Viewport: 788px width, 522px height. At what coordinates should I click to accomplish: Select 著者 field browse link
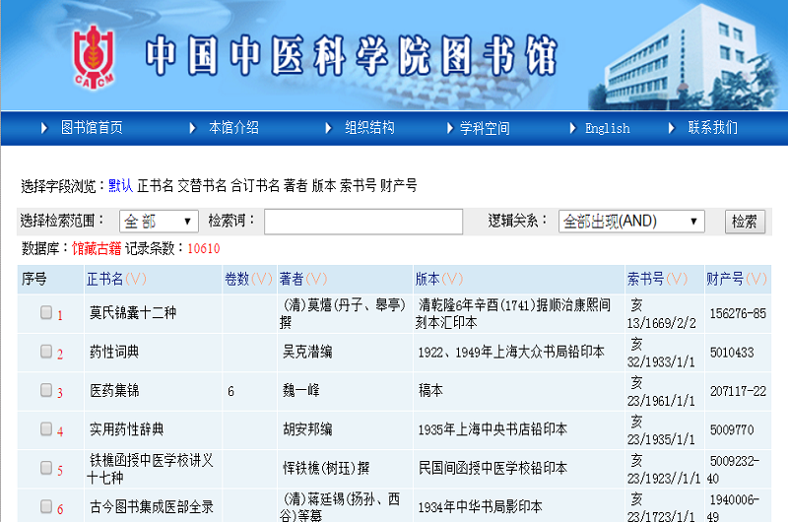point(295,186)
